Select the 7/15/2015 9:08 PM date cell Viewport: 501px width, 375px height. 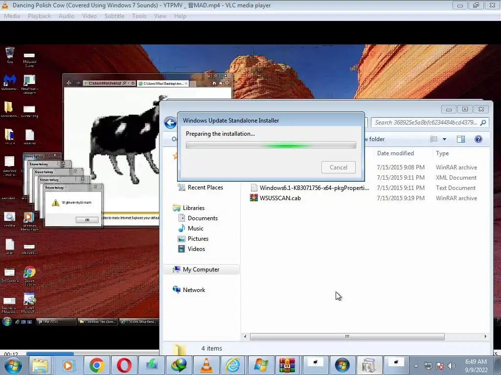point(401,167)
